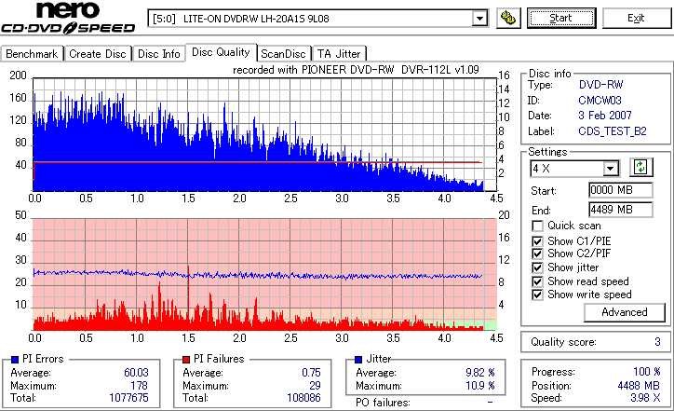Screen dimensions: 674x411
Task: Click the disc type DVD-RW value
Action: [x=601, y=85]
